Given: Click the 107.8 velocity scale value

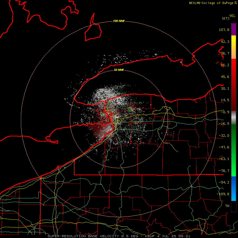Looking at the screenshot, I should point(224,30).
